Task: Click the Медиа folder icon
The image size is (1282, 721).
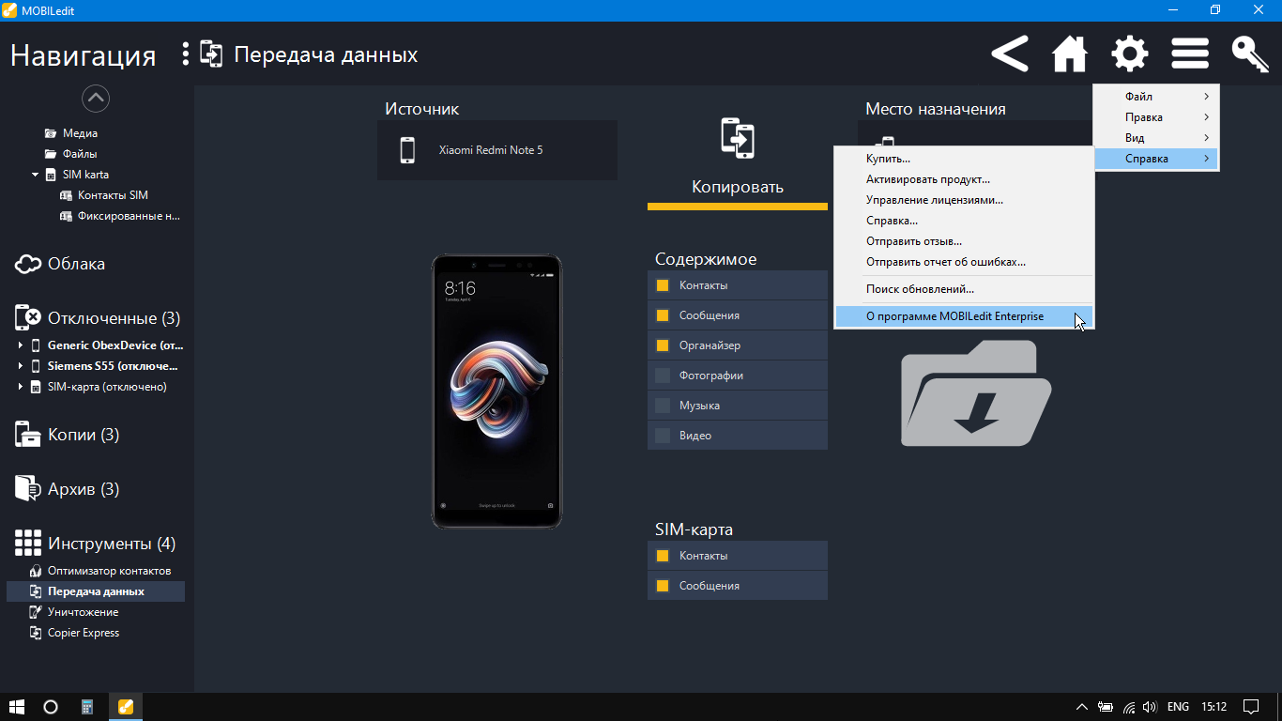Action: pos(51,133)
